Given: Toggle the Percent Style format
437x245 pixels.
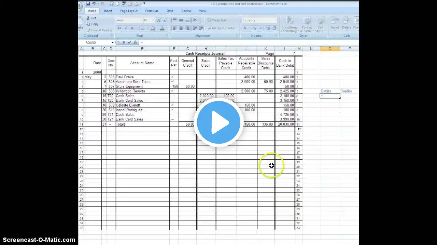Looking at the screenshot, I should tap(254, 28).
